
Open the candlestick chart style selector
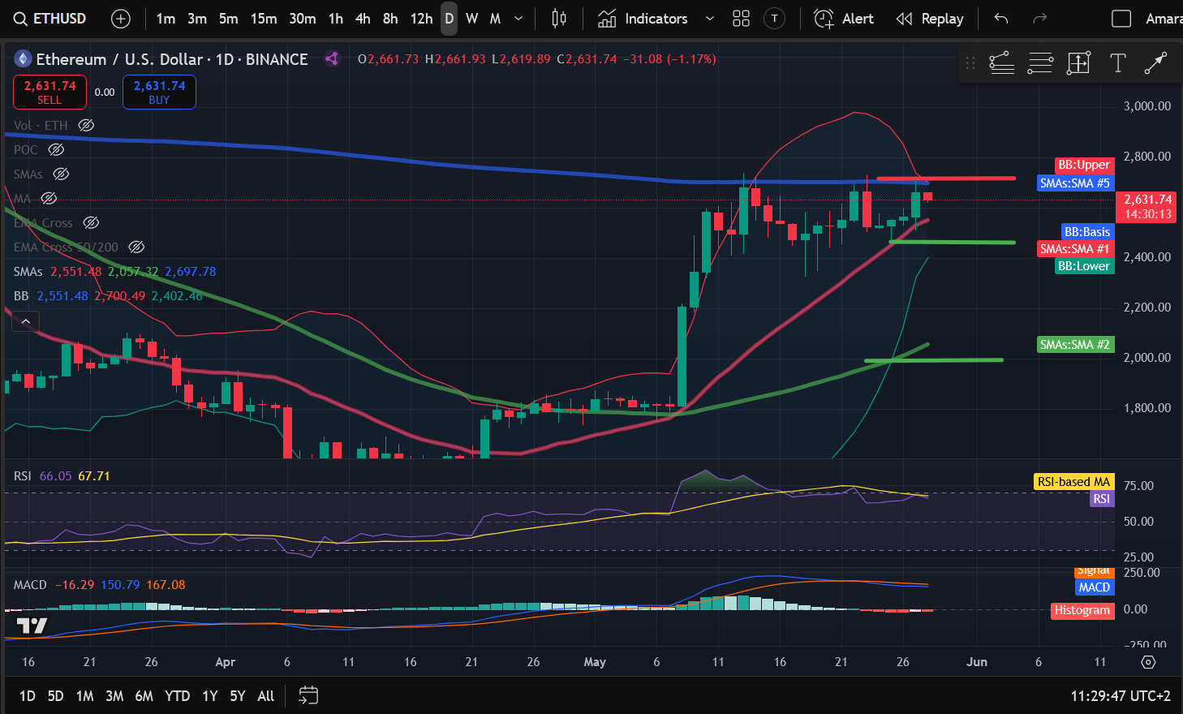pyautogui.click(x=559, y=19)
